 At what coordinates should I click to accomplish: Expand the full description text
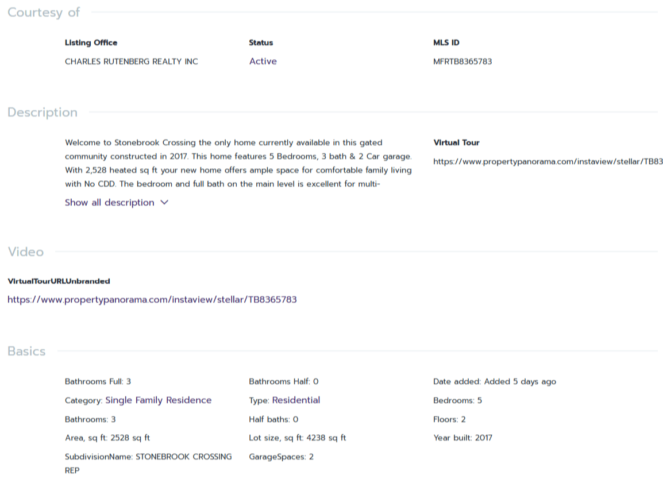(109, 203)
